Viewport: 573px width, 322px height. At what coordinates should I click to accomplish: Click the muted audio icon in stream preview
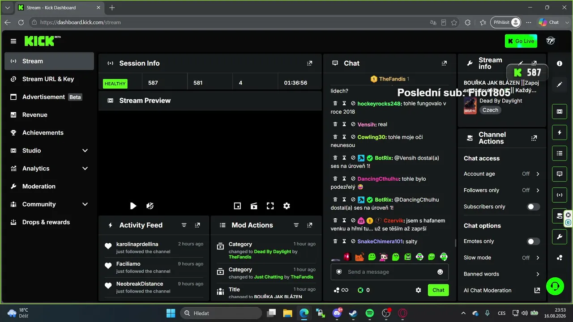[x=150, y=206]
